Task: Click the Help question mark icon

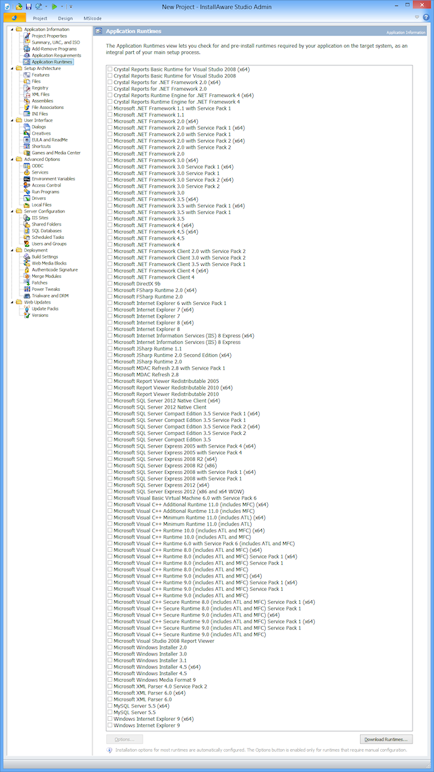Action: [x=426, y=17]
